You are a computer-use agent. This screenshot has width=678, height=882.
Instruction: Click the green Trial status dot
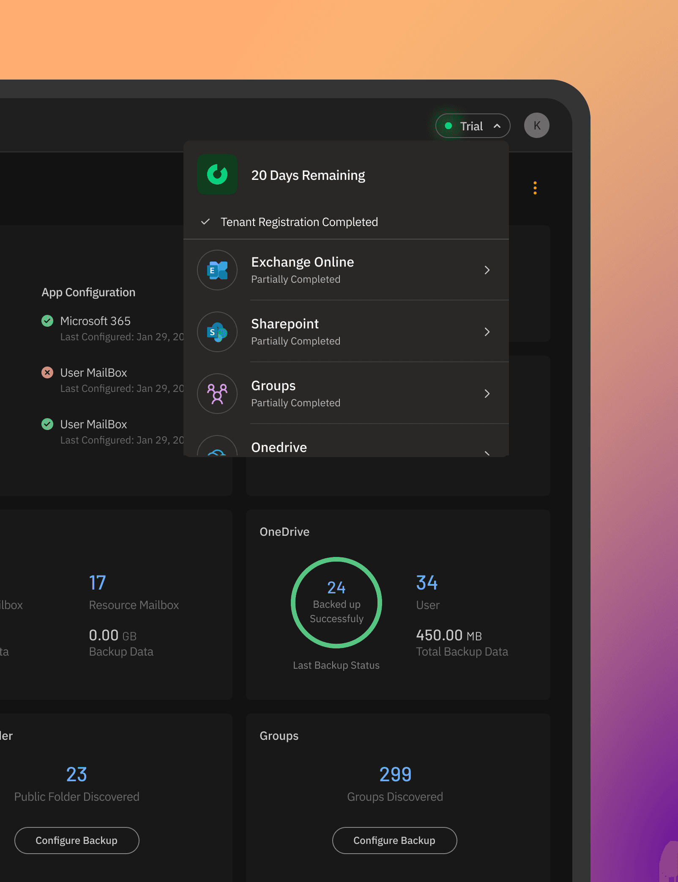[x=449, y=125]
